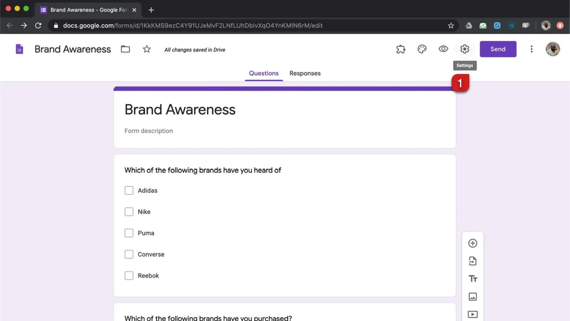Move form to folder icon
The height and width of the screenshot is (321, 570).
coord(125,49)
